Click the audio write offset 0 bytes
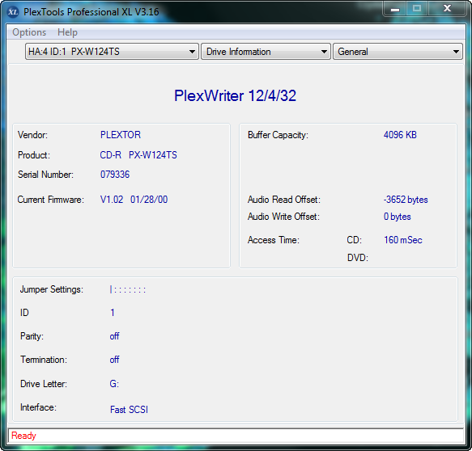The width and height of the screenshot is (472, 451). pos(398,217)
